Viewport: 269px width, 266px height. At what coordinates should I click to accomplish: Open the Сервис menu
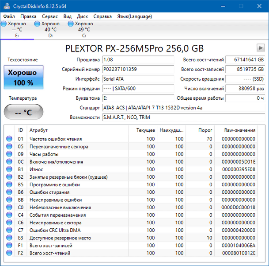click(x=49, y=16)
